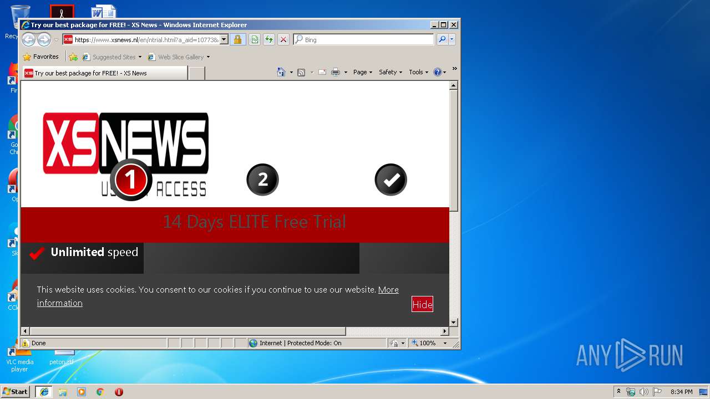
Task: Select the checkmark final step circle
Action: pos(390,180)
